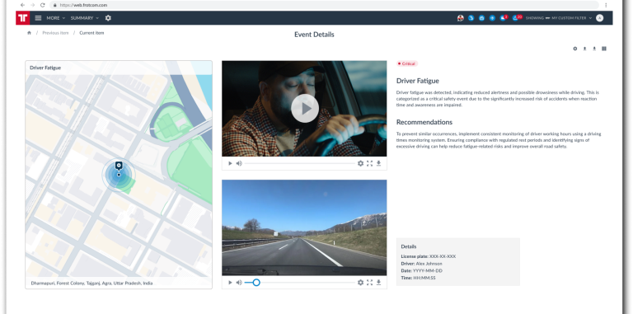The image size is (633, 314).
Task: Open the hamburger menu in the navbar
Action: click(x=39, y=18)
